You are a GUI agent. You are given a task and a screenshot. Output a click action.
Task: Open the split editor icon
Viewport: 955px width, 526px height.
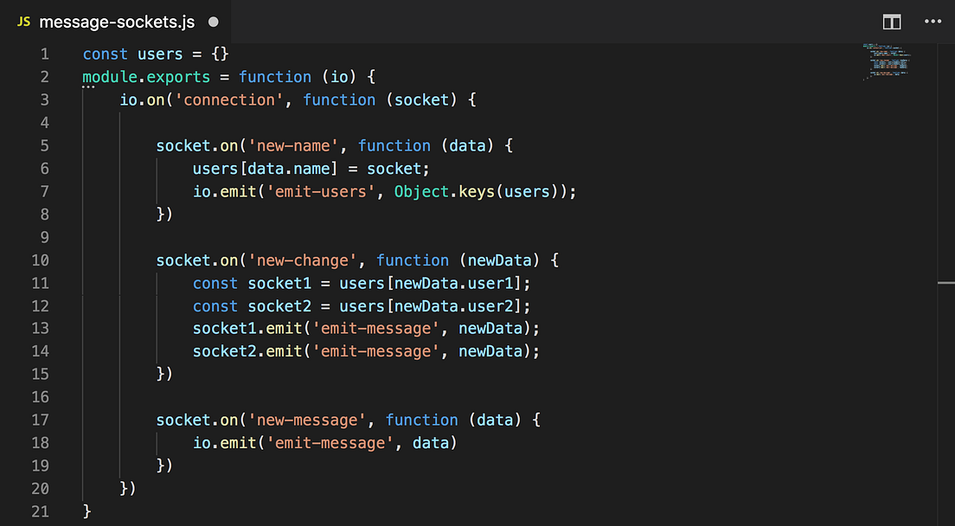[891, 21]
